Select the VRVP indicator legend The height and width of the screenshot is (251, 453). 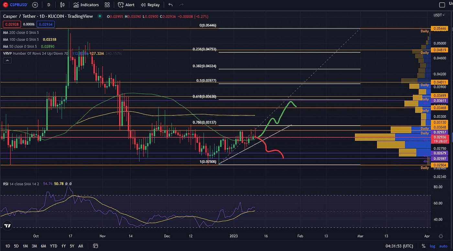click(36, 53)
